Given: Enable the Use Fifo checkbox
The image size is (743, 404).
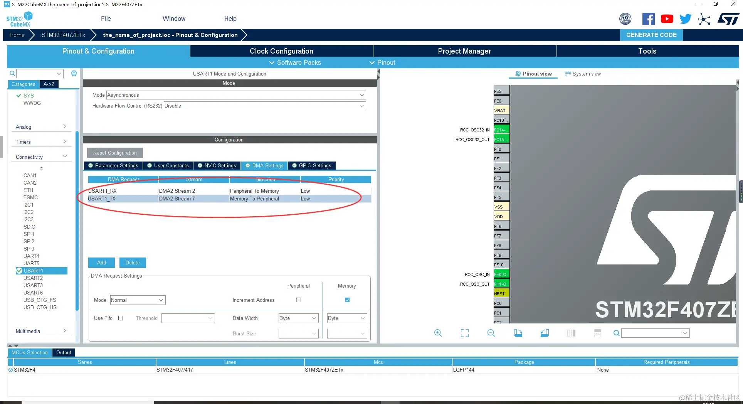Looking at the screenshot, I should [x=121, y=318].
